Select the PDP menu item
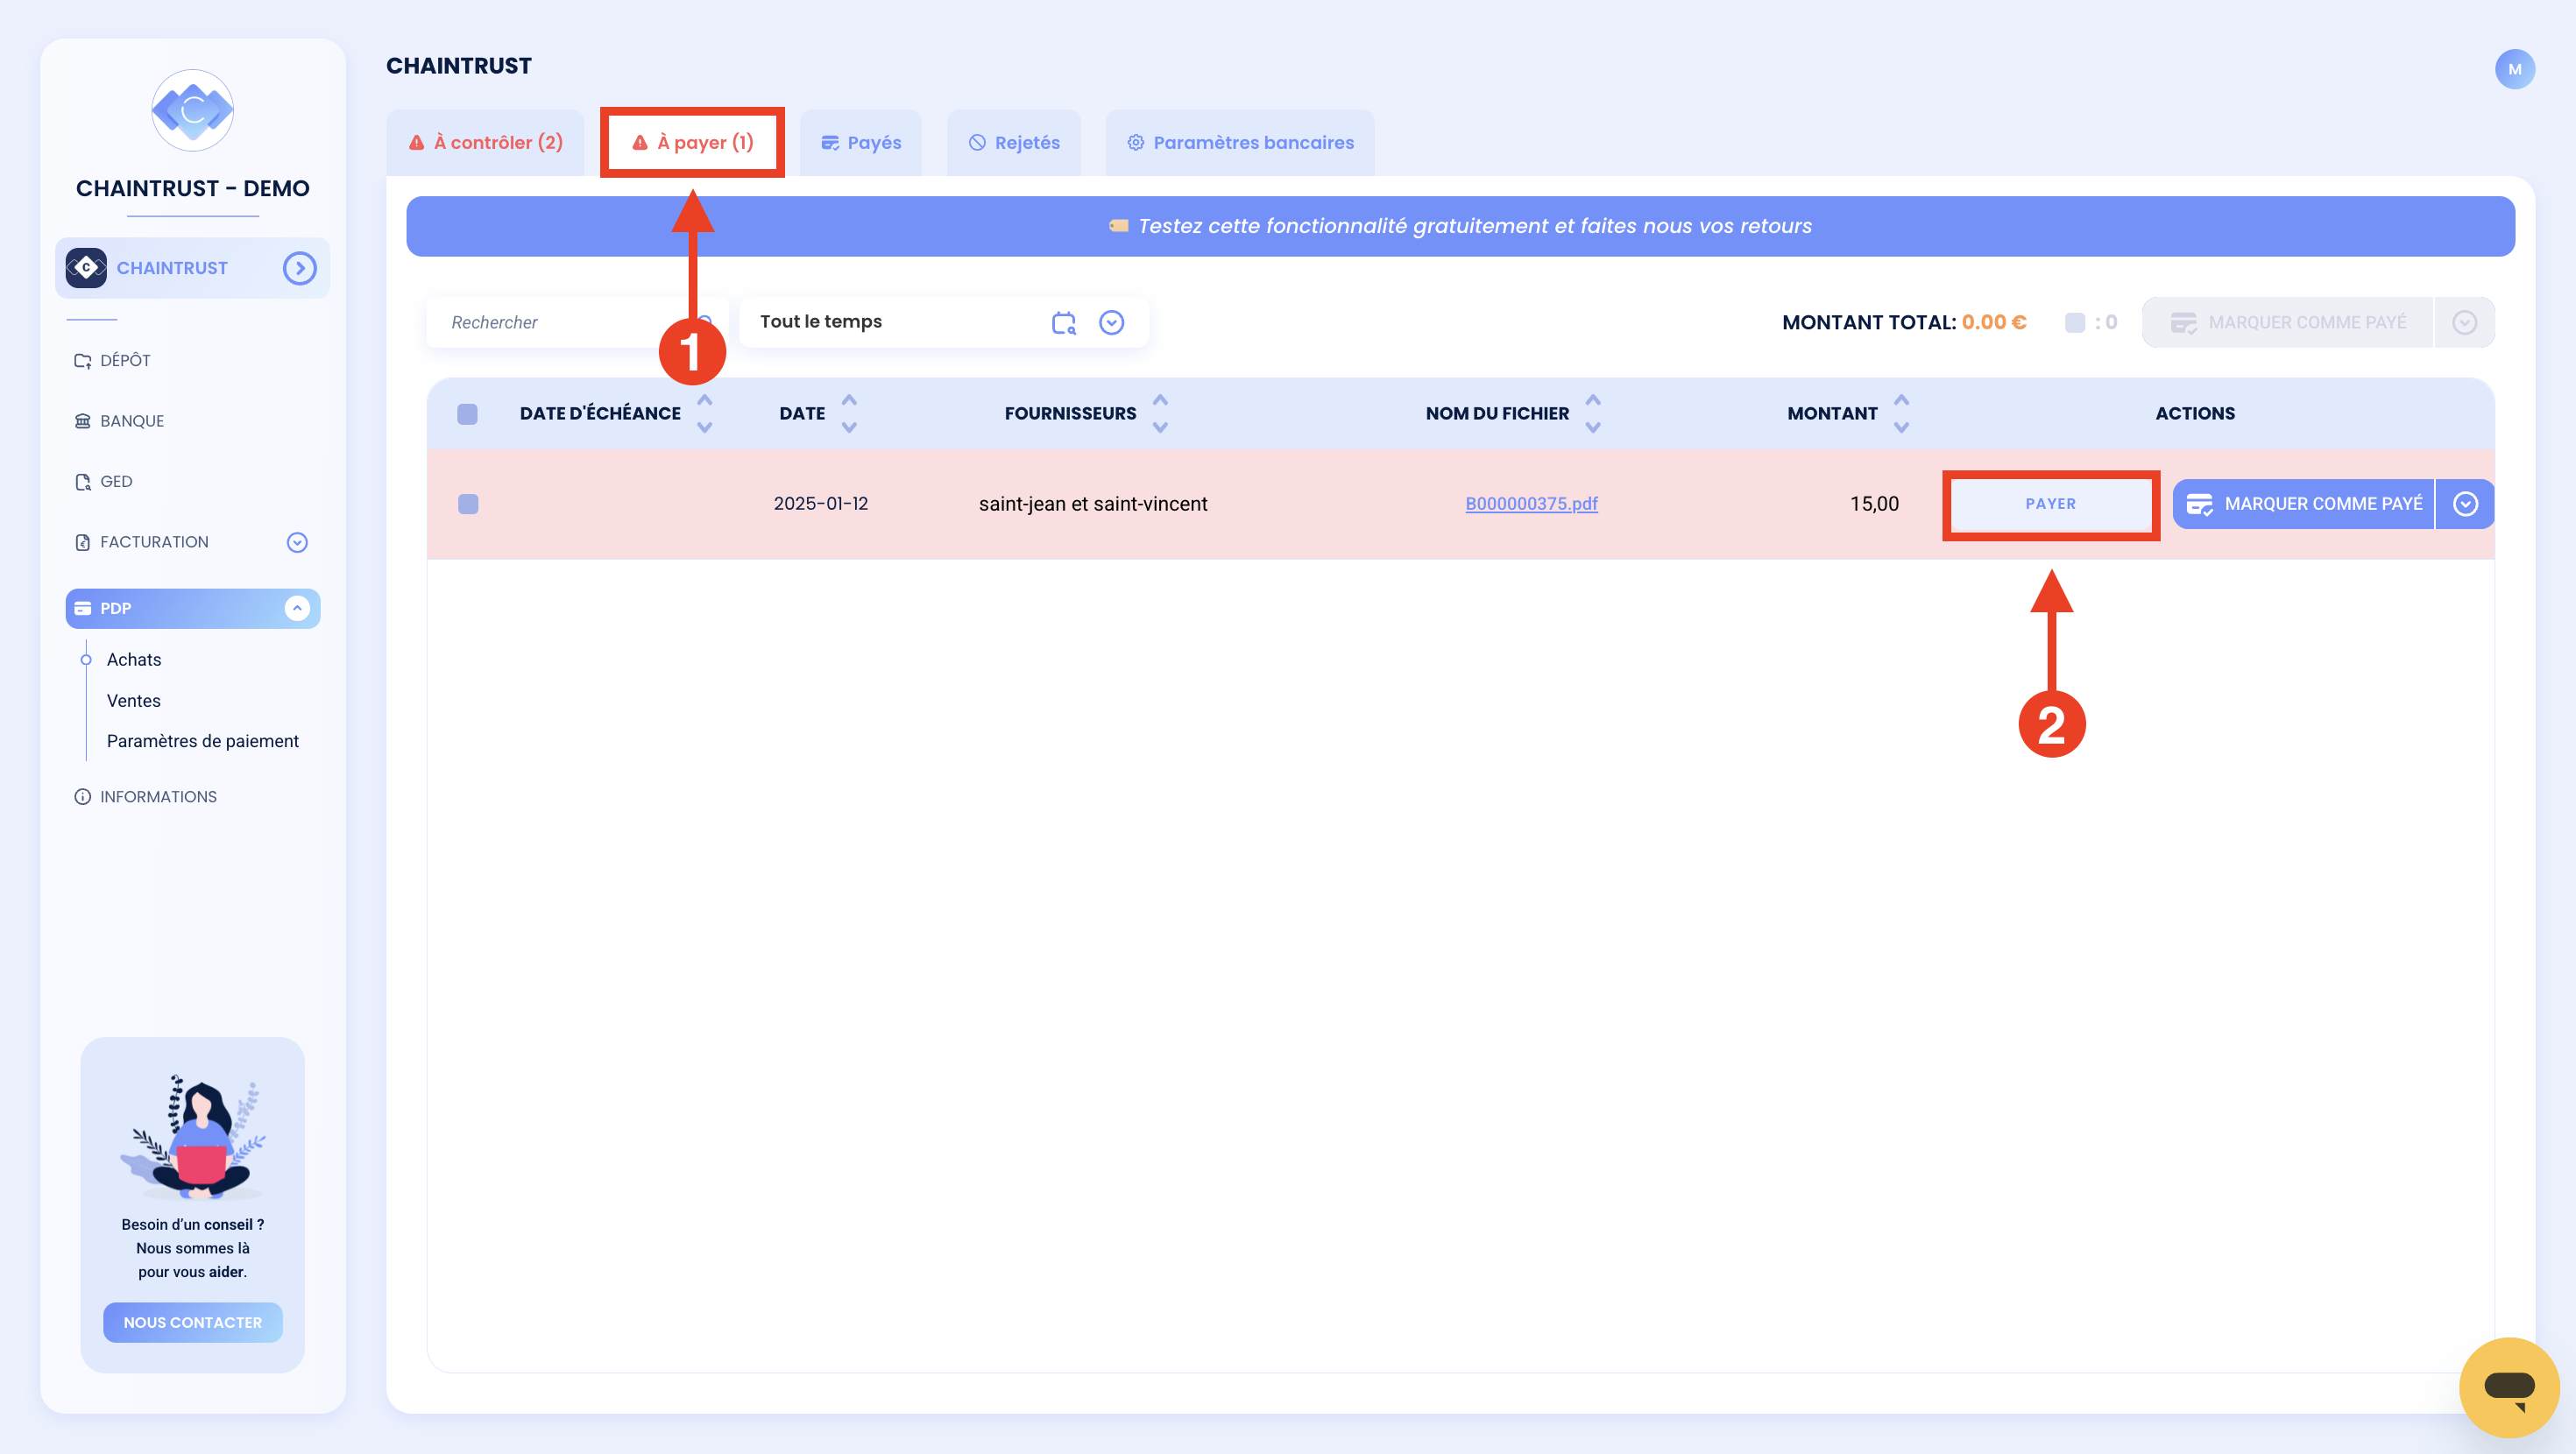The width and height of the screenshot is (2576, 1454). point(192,608)
